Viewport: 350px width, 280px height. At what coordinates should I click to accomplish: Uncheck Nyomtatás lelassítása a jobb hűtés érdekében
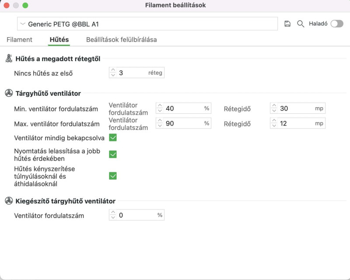point(113,154)
